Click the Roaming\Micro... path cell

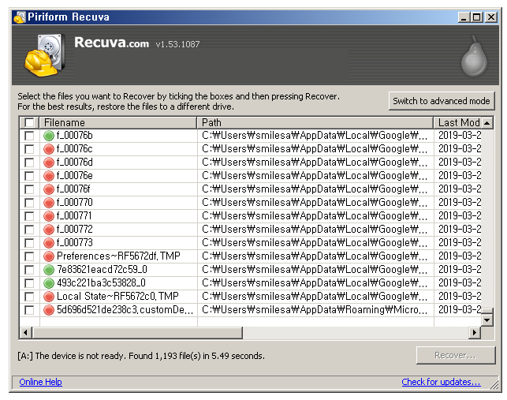[315, 310]
